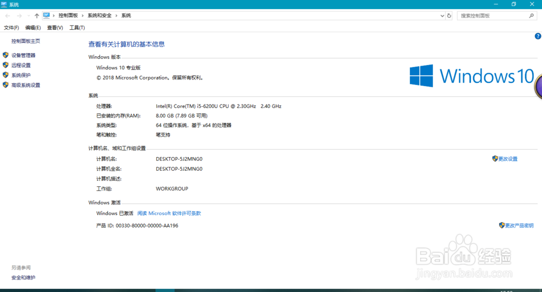
Task: Close the 系统 window
Action: 532,4
